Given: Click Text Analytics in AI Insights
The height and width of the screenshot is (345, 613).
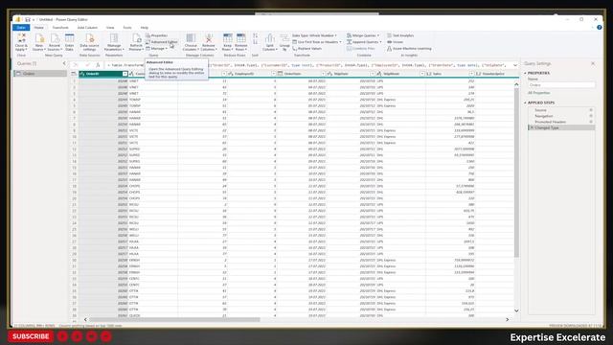Looking at the screenshot, I should [x=400, y=35].
